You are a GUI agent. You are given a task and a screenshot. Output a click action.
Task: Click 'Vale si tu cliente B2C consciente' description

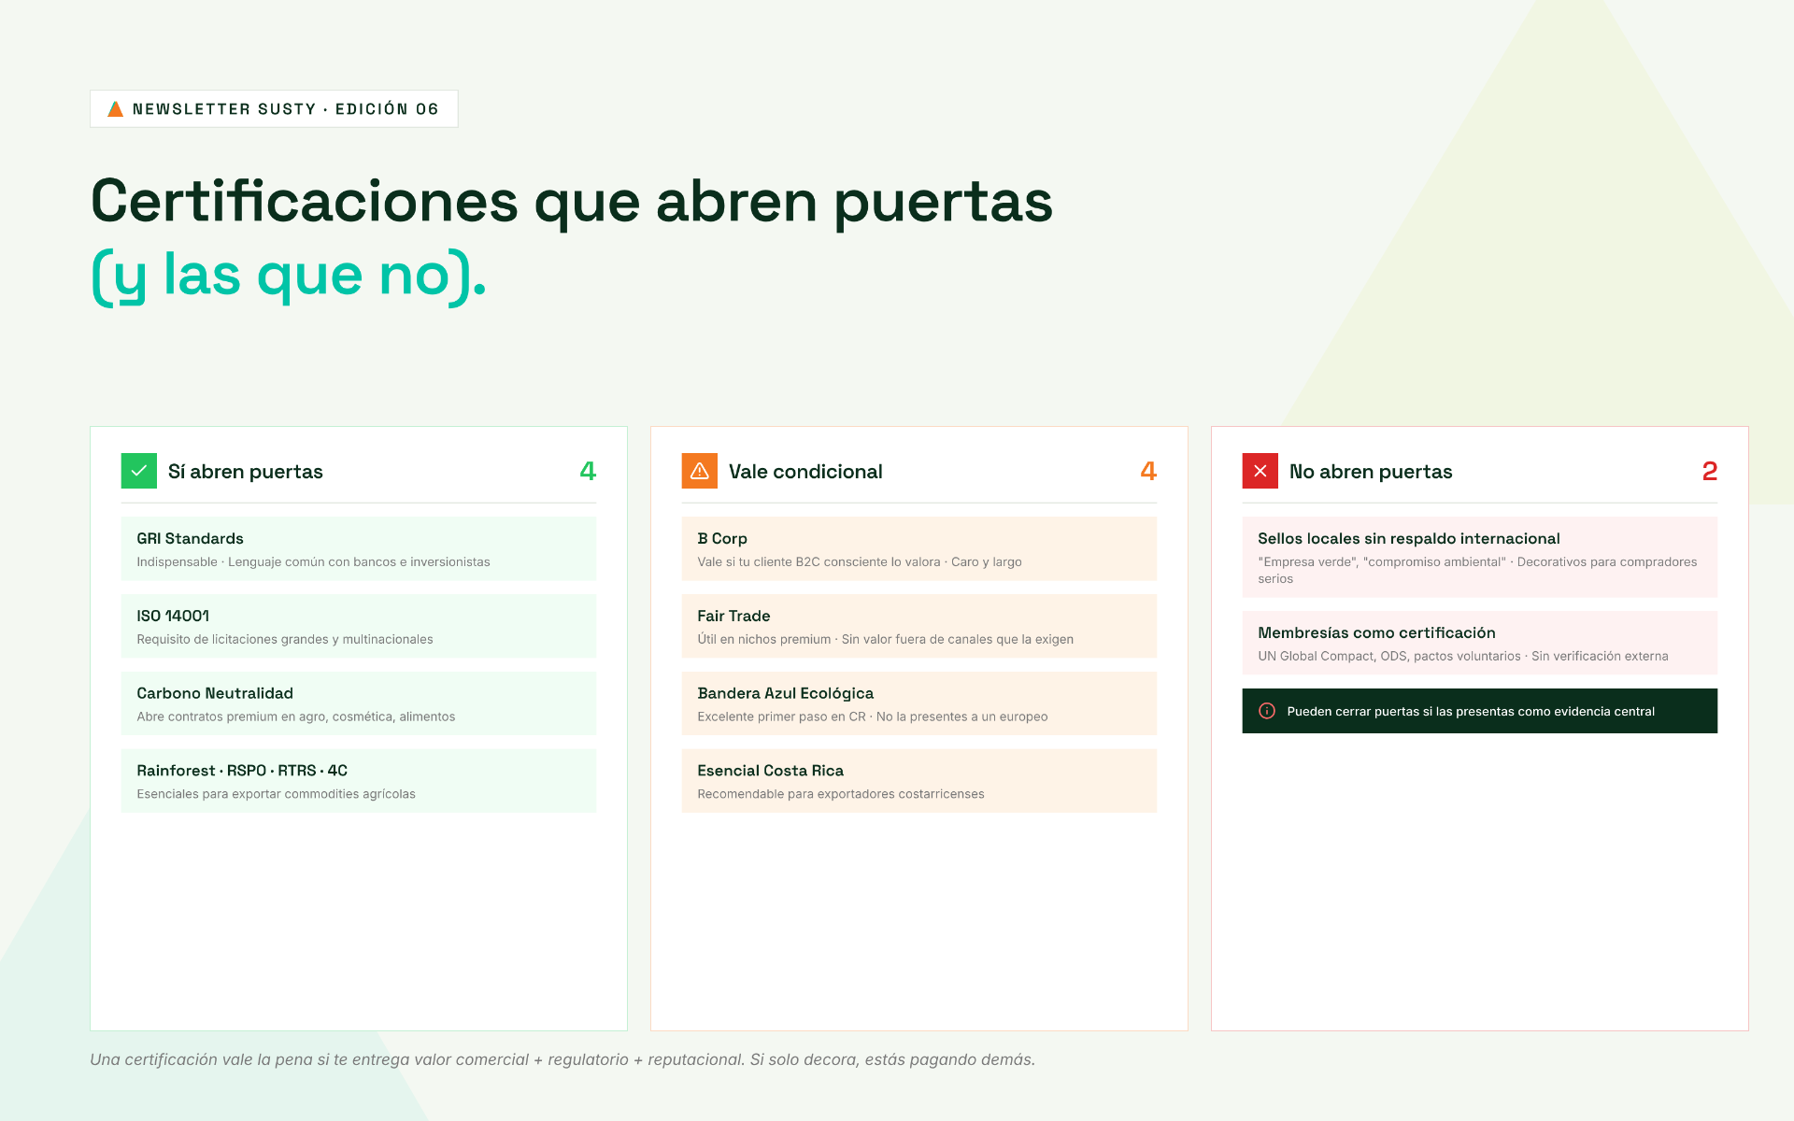click(x=860, y=562)
